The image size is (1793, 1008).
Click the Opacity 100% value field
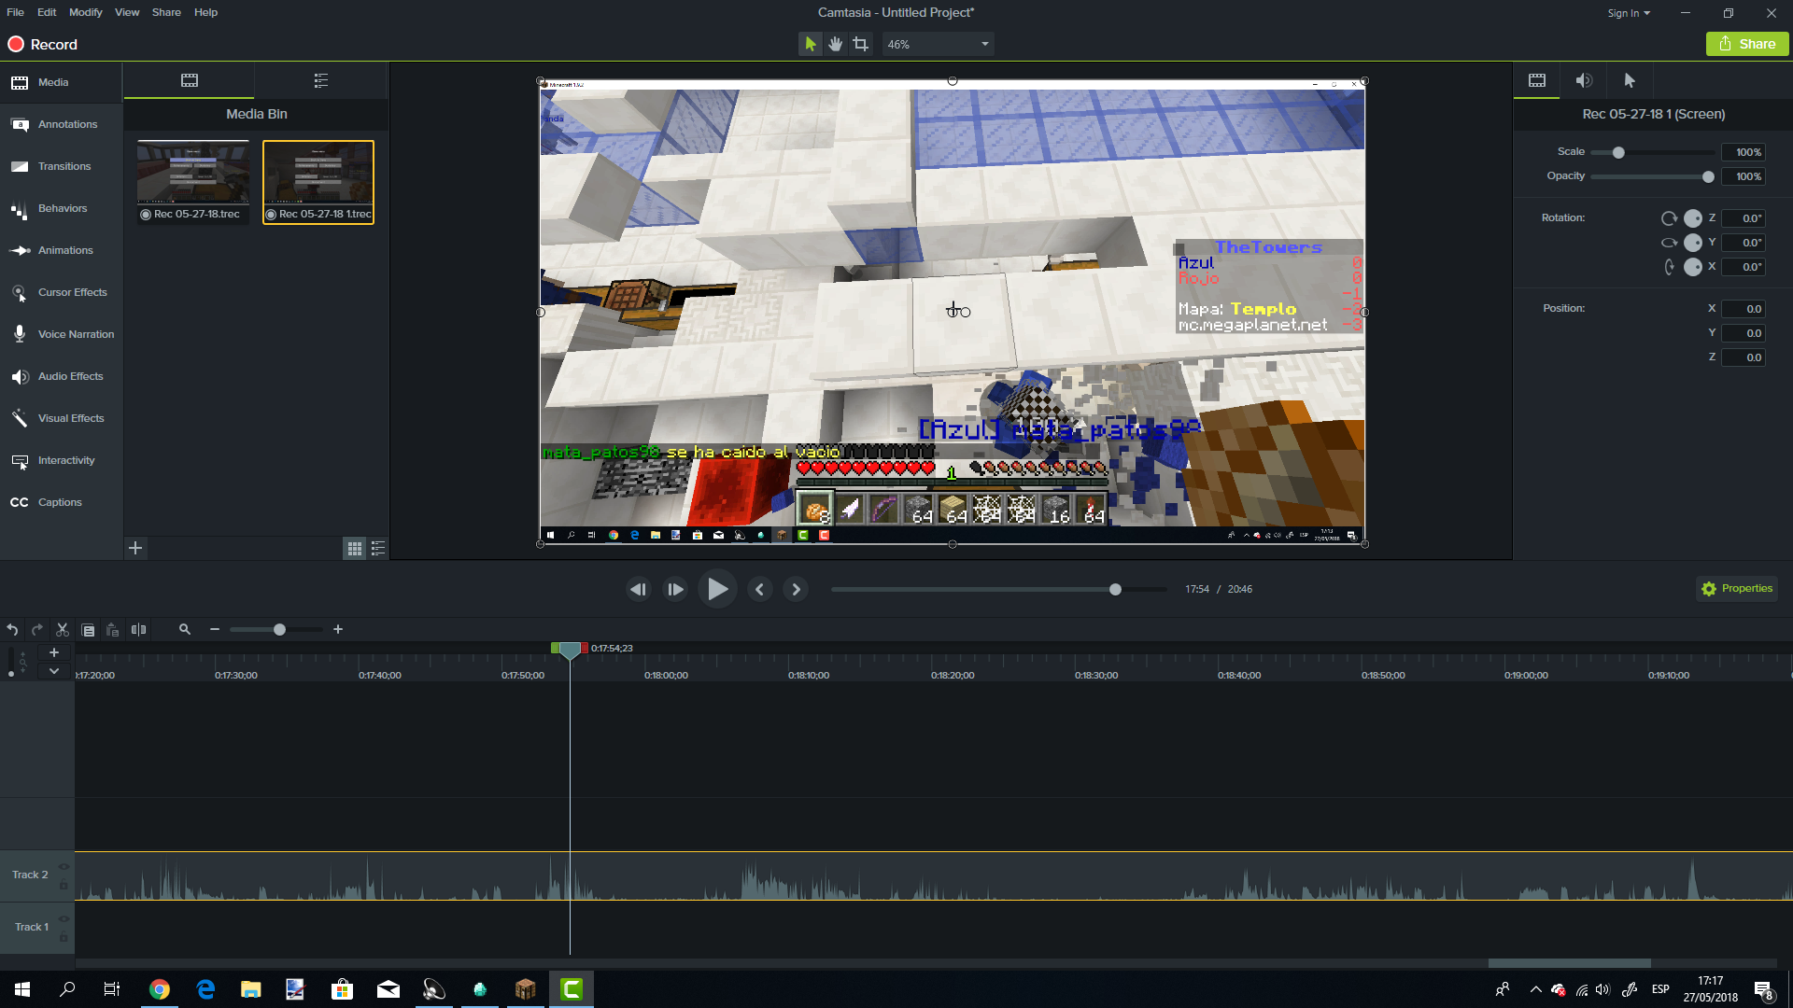[x=1744, y=176]
